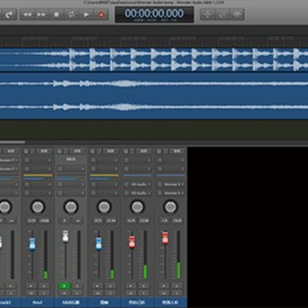This screenshot has height=308, width=308.
Task: Click the pan knob on Rev2 channel
Action: [38, 207]
